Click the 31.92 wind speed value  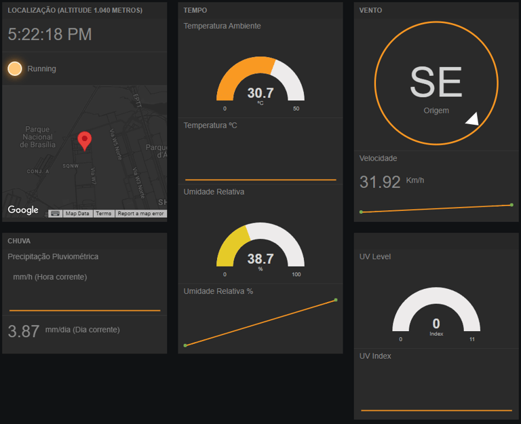click(x=380, y=182)
